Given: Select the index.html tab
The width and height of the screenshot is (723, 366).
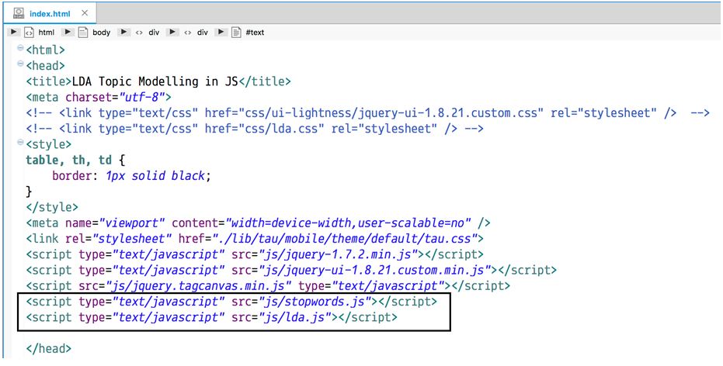Looking at the screenshot, I should tap(50, 12).
